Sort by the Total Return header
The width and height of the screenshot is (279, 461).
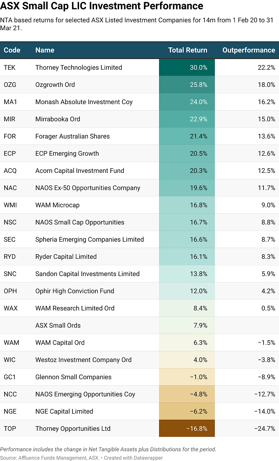(187, 50)
